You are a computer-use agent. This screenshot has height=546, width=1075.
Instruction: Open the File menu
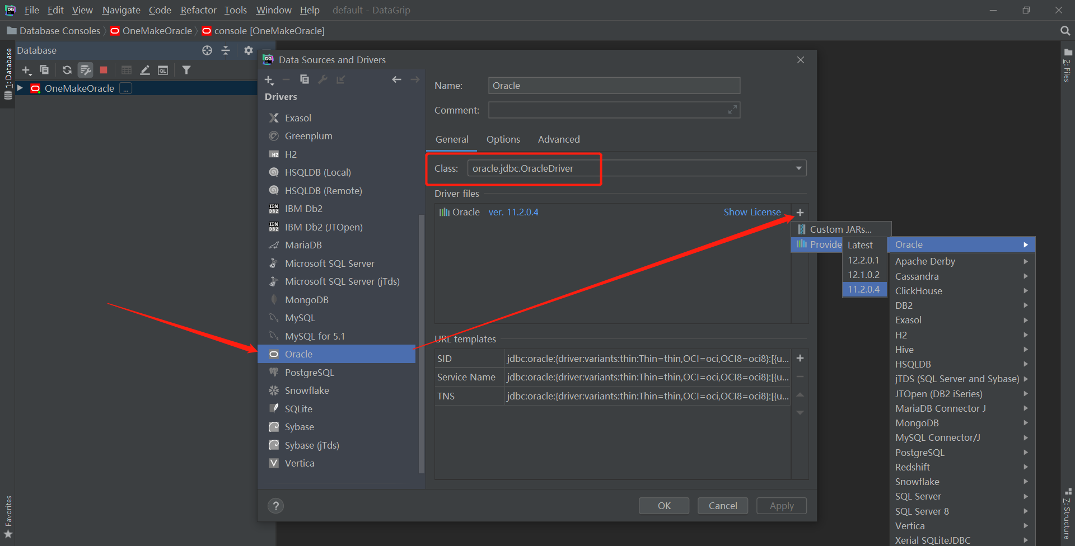point(32,10)
